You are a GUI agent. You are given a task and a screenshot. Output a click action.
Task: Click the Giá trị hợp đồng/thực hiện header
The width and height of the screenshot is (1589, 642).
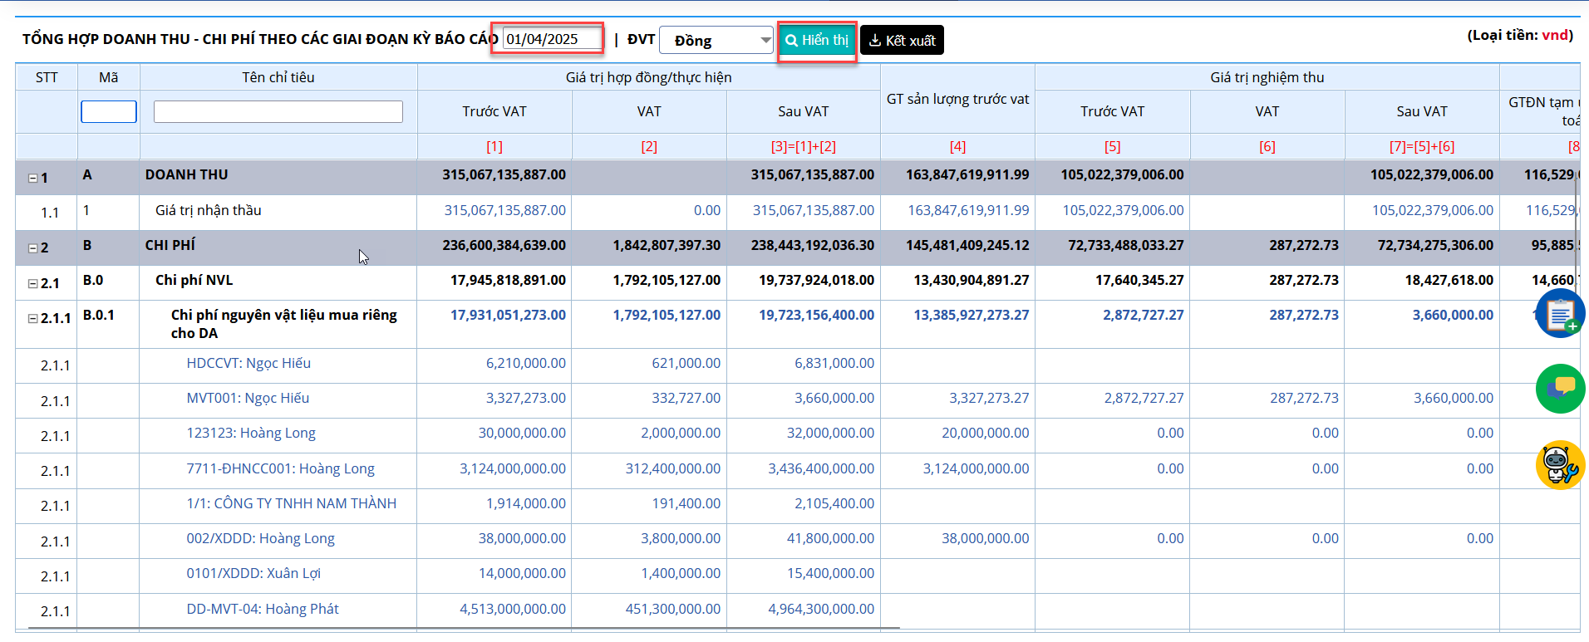click(x=648, y=77)
